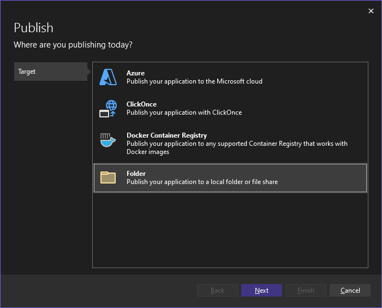Click the local folder or file share description
This screenshot has width=382, height=308.
[x=202, y=182]
